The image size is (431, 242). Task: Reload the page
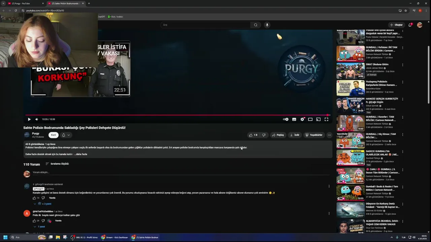(15, 10)
